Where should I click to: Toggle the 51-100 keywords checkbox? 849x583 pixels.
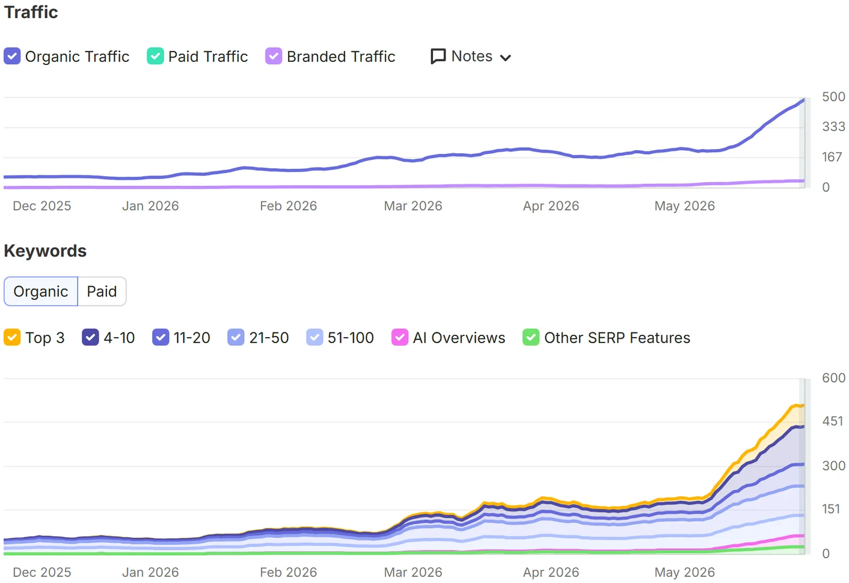click(314, 338)
